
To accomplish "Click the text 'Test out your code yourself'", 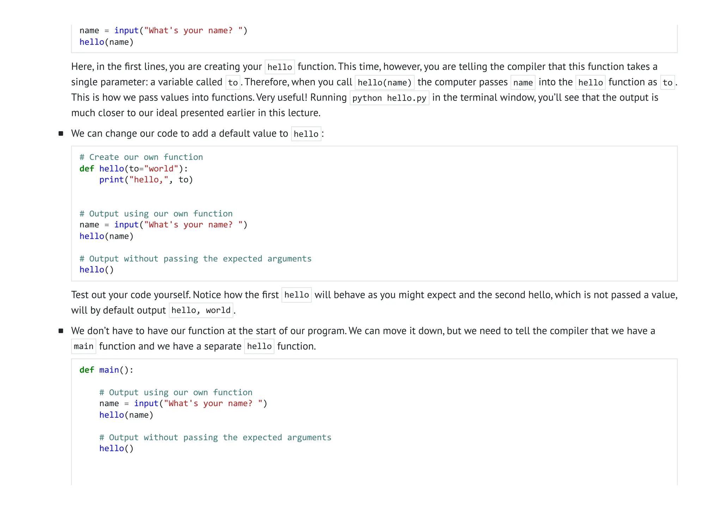I will tap(131, 295).
